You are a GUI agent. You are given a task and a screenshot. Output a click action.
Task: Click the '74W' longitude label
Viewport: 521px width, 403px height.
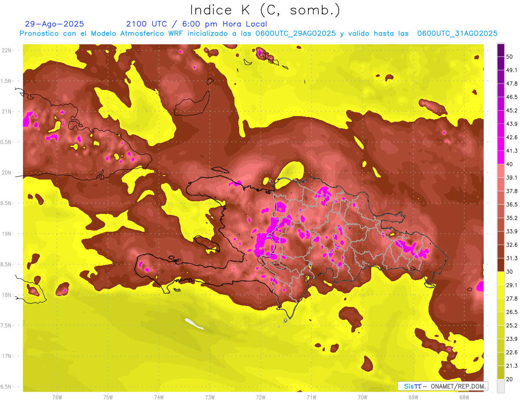pos(159,397)
